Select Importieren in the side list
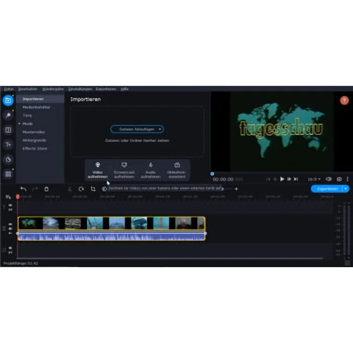Image resolution: width=353 pixels, height=353 pixels. [40, 99]
